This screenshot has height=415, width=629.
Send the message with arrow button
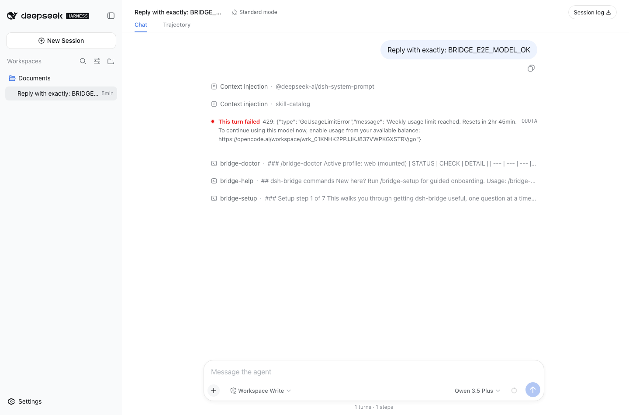pyautogui.click(x=533, y=390)
